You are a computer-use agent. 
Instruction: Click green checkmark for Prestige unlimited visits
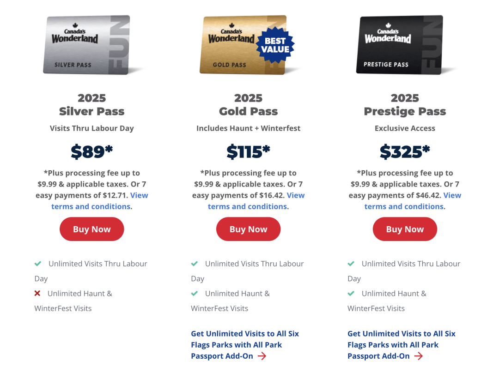coord(351,264)
